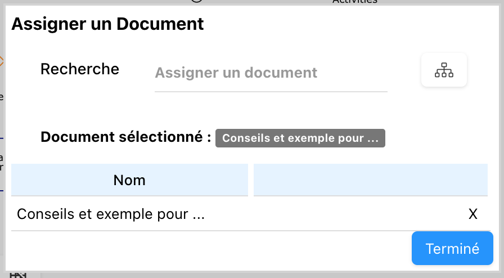Click the Recherche label

(x=80, y=69)
